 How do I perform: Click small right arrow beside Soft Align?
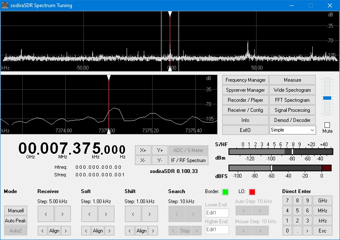click(x=109, y=231)
